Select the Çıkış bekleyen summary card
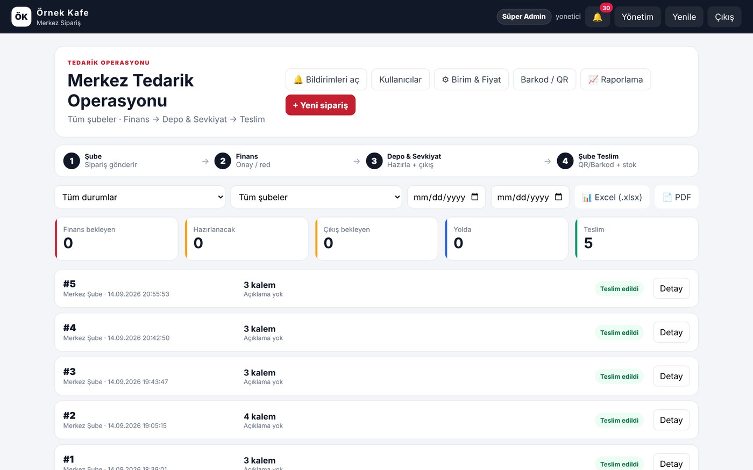 point(376,238)
